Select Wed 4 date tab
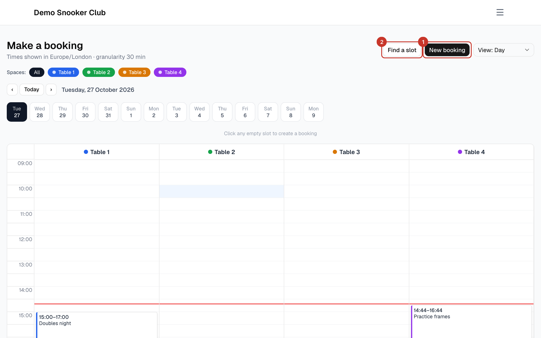541x338 pixels. (199, 112)
